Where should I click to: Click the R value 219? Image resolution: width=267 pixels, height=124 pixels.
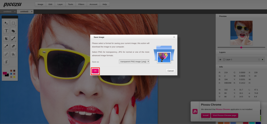click(x=226, y=72)
